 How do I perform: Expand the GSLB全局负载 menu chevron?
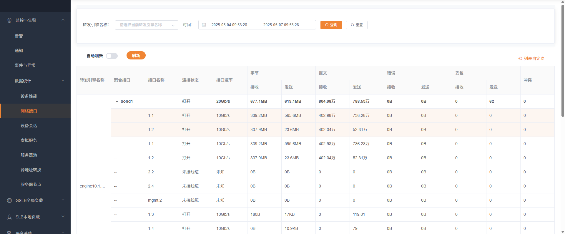coord(63,200)
